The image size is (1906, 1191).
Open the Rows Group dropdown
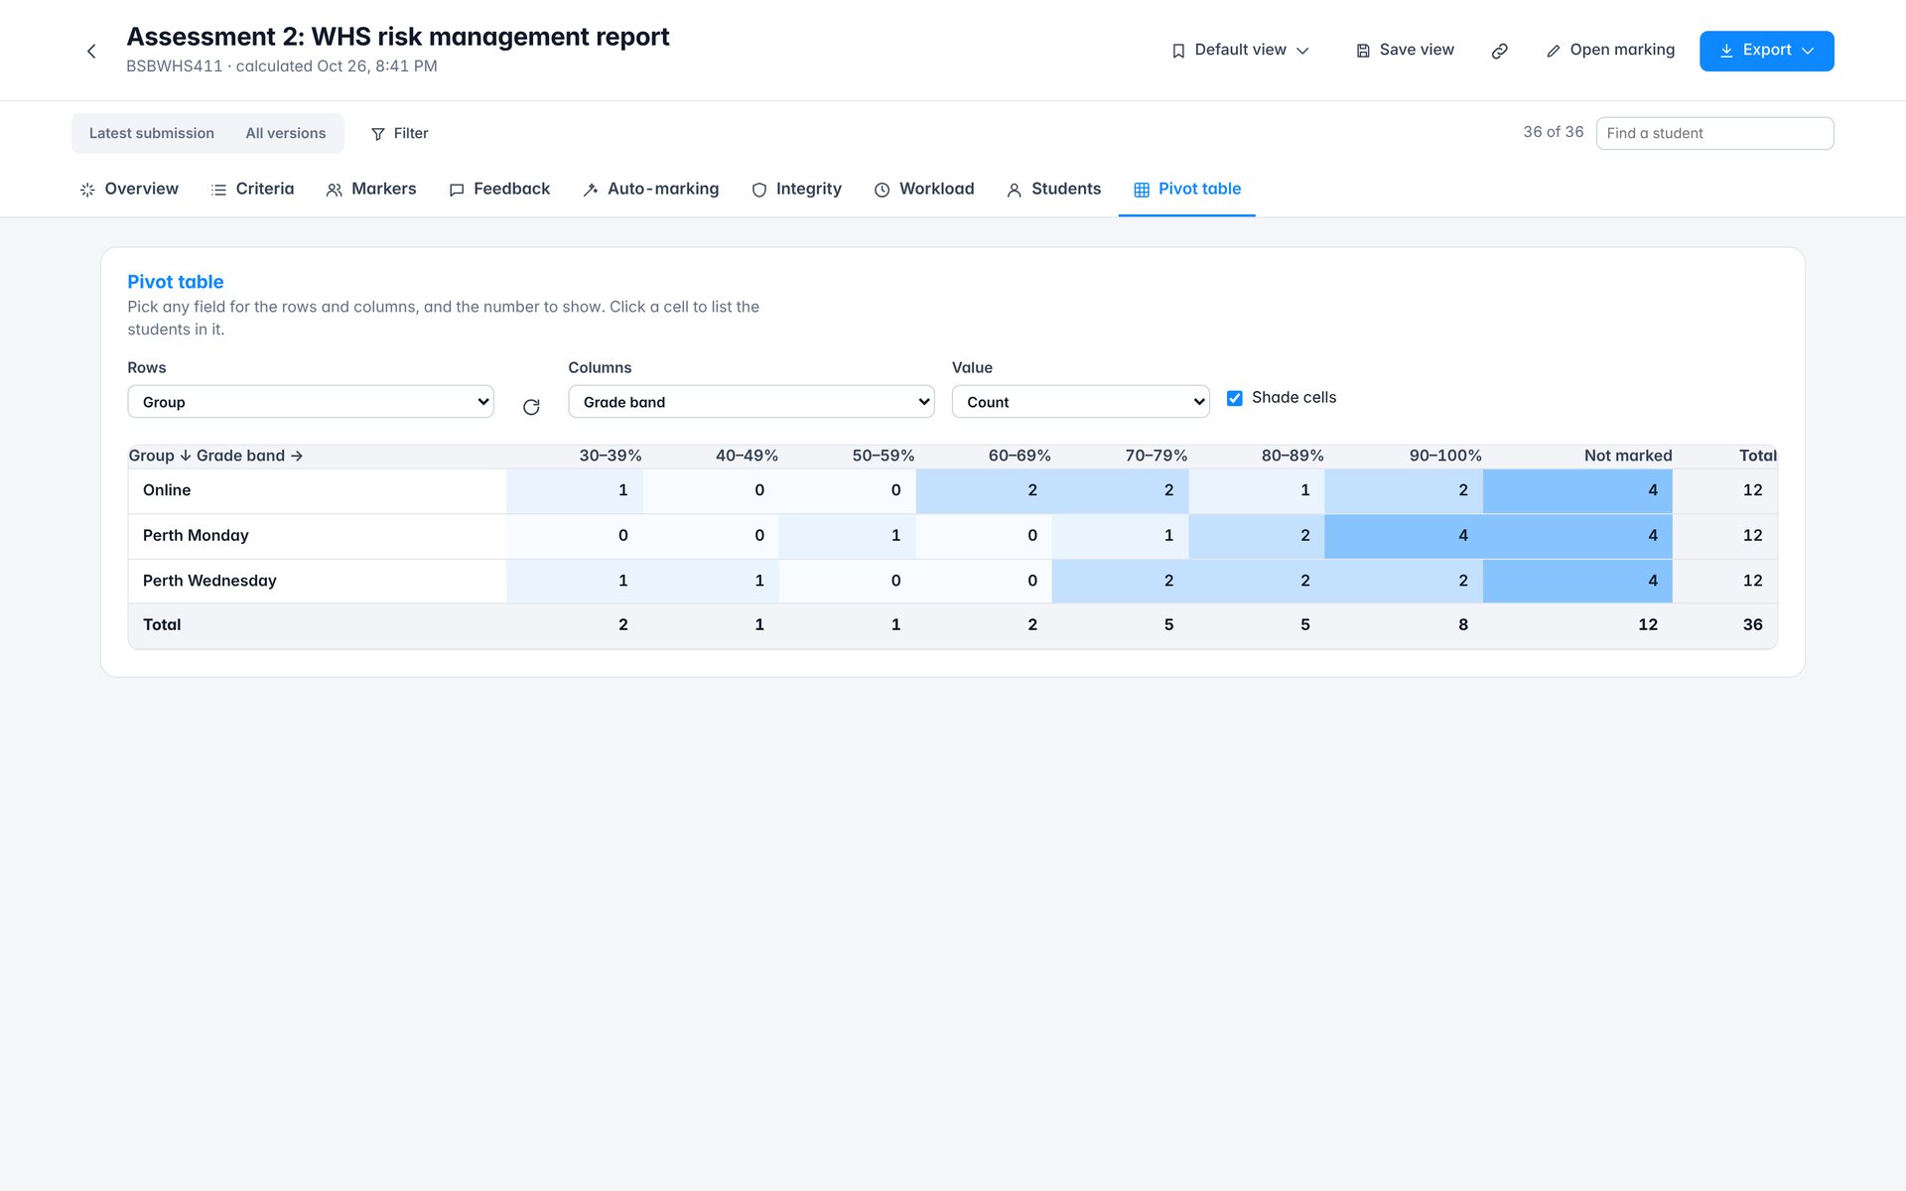[311, 402]
